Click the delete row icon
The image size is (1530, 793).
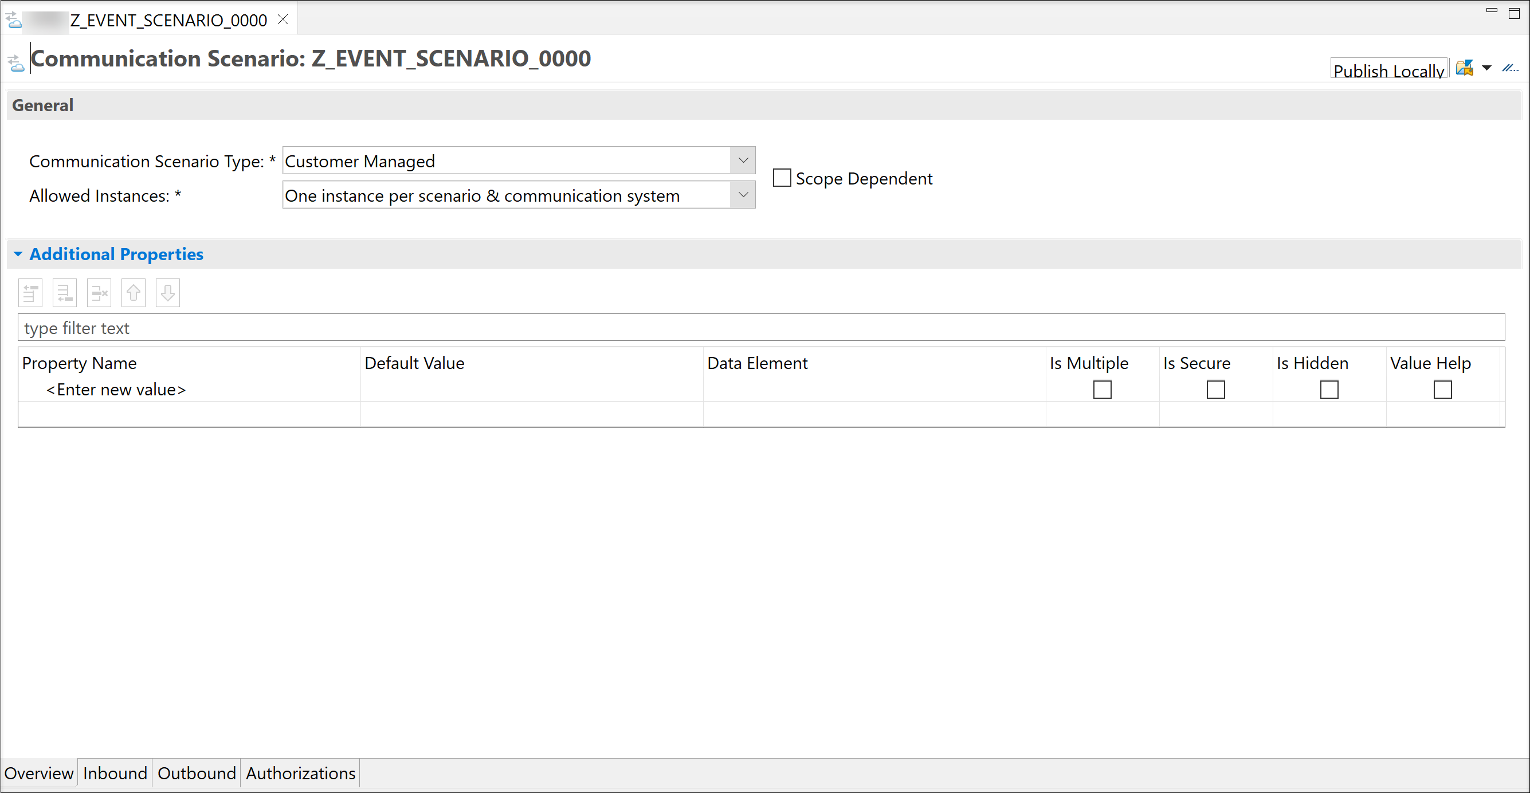click(99, 293)
